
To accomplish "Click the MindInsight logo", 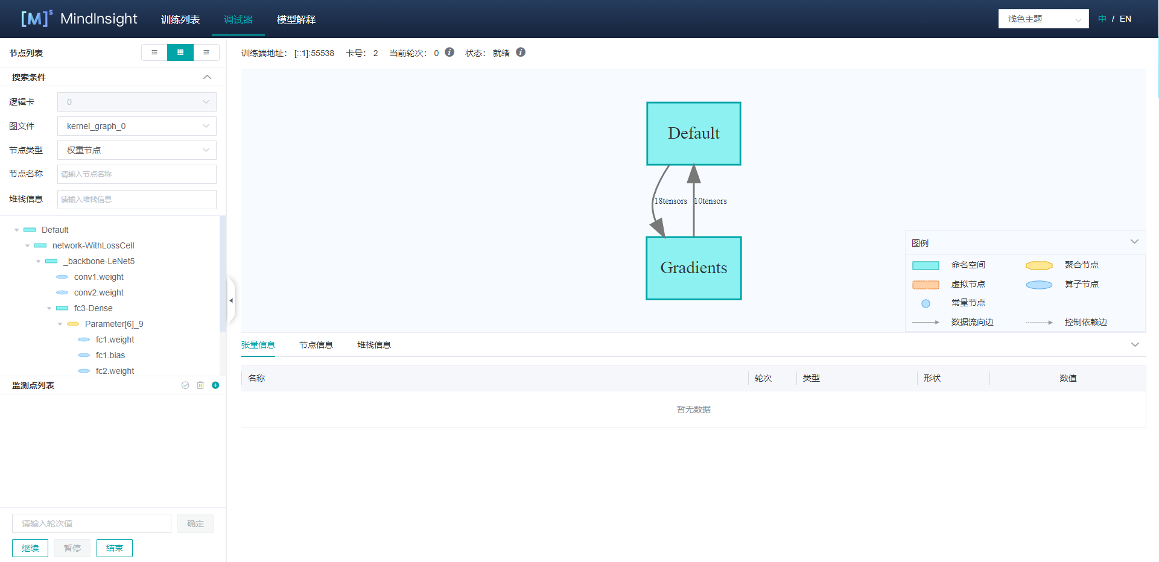I will [x=79, y=19].
